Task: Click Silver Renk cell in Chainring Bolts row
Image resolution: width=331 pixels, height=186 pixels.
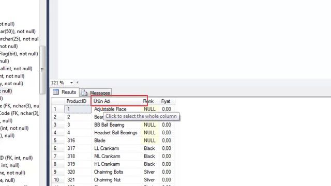Action: [x=150, y=172]
